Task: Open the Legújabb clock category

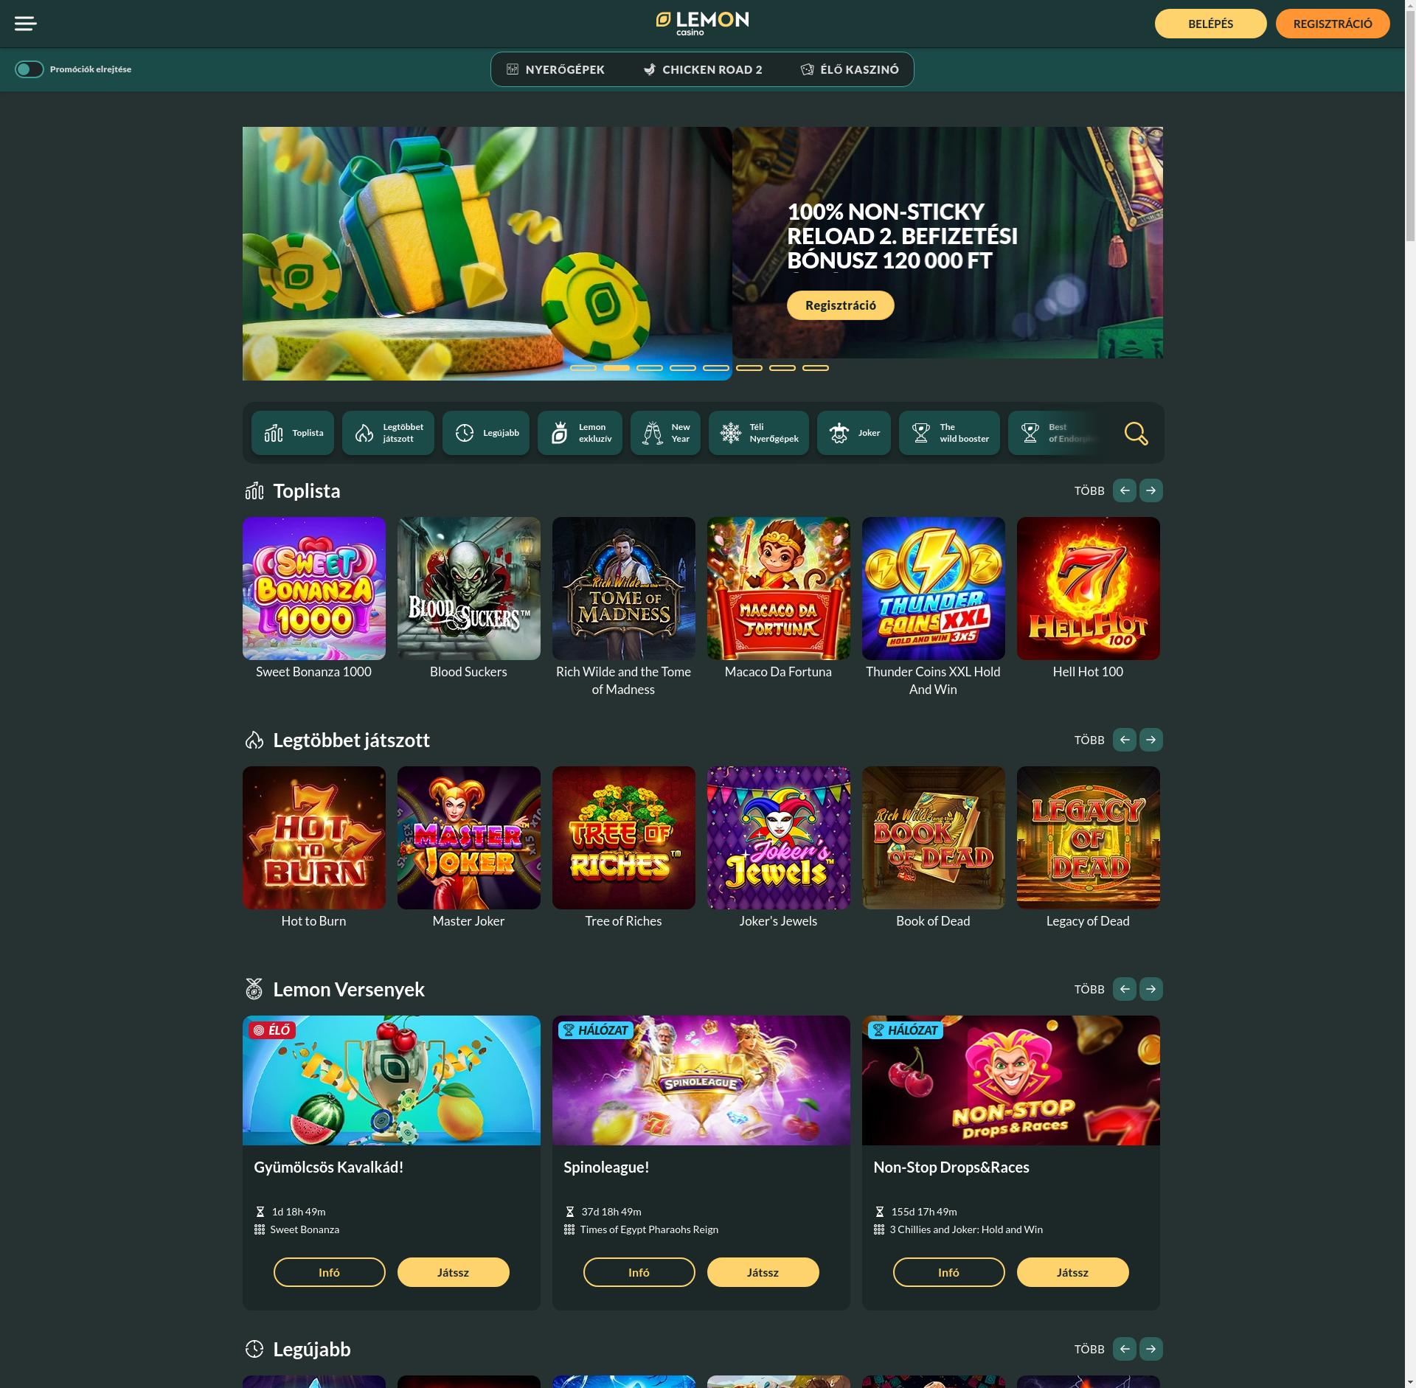Action: point(486,433)
